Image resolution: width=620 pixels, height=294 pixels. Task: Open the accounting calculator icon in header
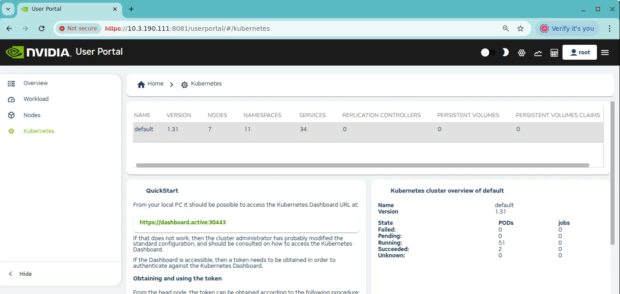554,53
